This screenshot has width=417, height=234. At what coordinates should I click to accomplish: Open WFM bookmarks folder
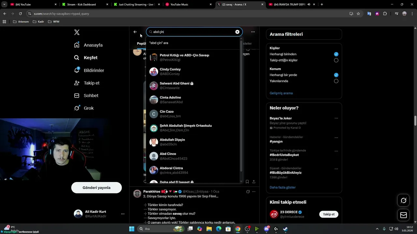[x=54, y=22]
